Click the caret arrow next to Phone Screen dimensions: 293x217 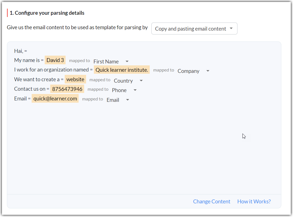[x=135, y=90]
